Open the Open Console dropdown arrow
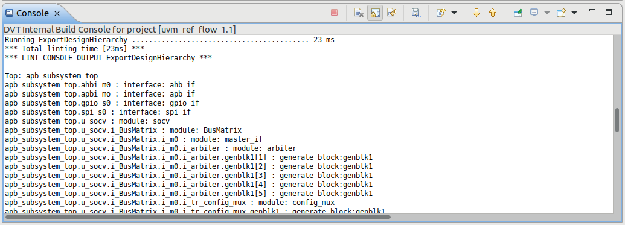 574,13
